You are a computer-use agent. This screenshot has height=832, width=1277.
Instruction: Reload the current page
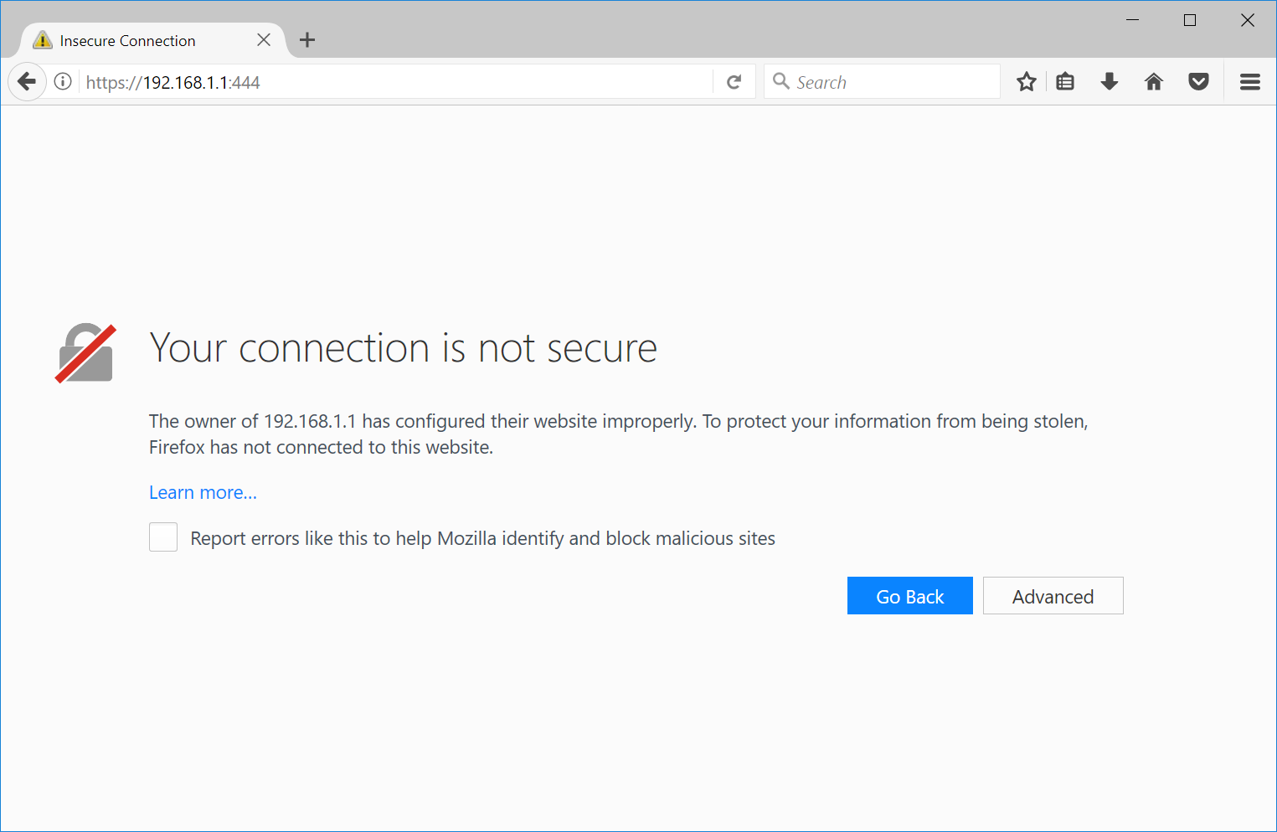(734, 82)
